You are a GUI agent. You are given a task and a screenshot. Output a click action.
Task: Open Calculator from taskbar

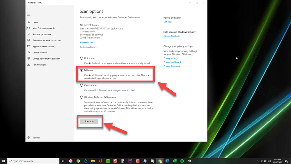123,161
